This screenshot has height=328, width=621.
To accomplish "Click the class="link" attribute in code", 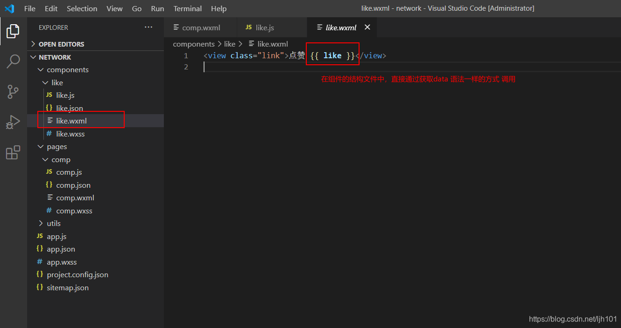I will (x=257, y=55).
